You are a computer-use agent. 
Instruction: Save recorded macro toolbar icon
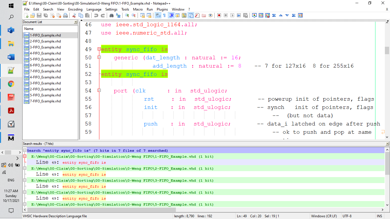245,15
